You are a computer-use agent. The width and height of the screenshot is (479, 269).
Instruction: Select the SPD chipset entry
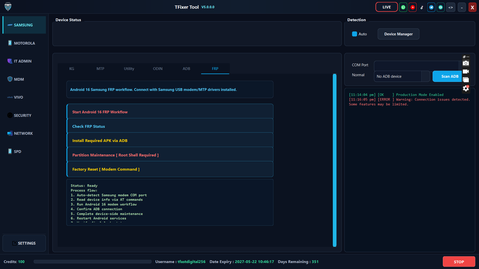[24, 152]
